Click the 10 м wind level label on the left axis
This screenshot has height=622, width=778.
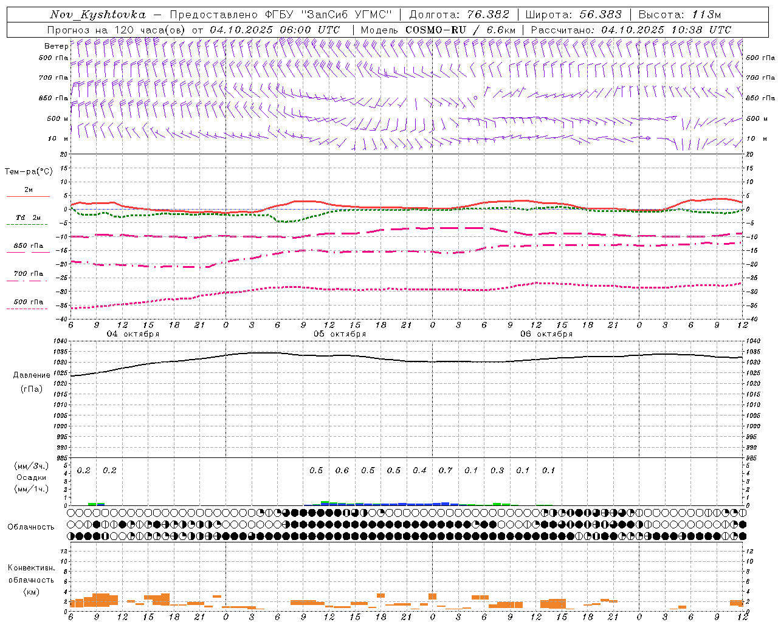pos(58,138)
